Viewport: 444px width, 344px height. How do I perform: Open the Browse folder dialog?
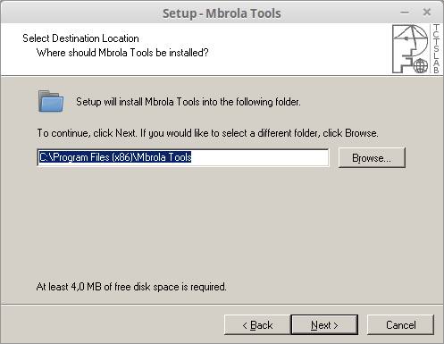pyautogui.click(x=372, y=157)
